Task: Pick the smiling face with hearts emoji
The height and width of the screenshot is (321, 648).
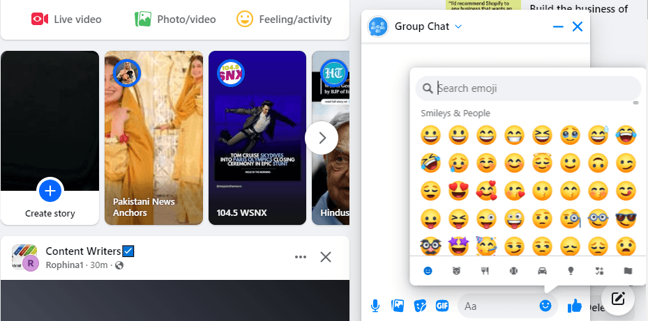Action: point(486,191)
